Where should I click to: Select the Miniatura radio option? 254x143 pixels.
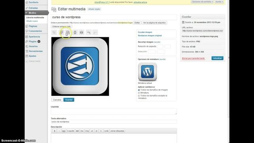pos(139,93)
